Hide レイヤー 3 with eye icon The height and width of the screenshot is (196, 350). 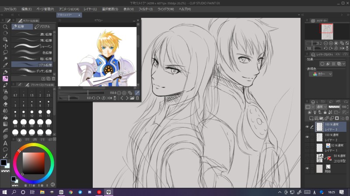tap(307, 127)
